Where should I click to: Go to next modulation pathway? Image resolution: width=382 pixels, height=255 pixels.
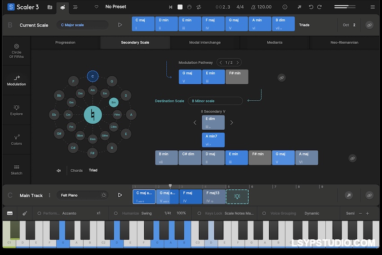(238, 63)
